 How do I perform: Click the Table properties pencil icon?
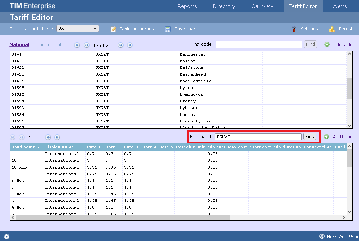click(x=113, y=29)
